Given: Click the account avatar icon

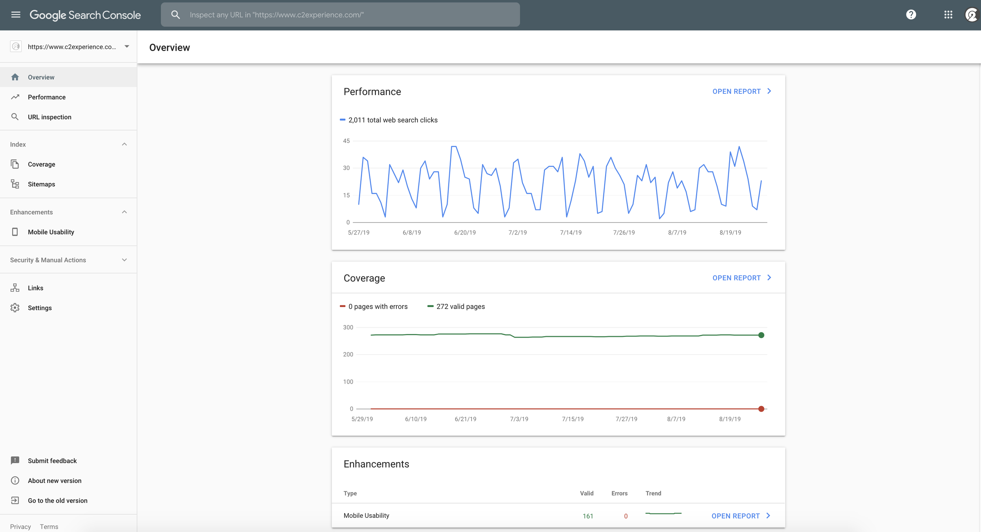Looking at the screenshot, I should pos(972,15).
